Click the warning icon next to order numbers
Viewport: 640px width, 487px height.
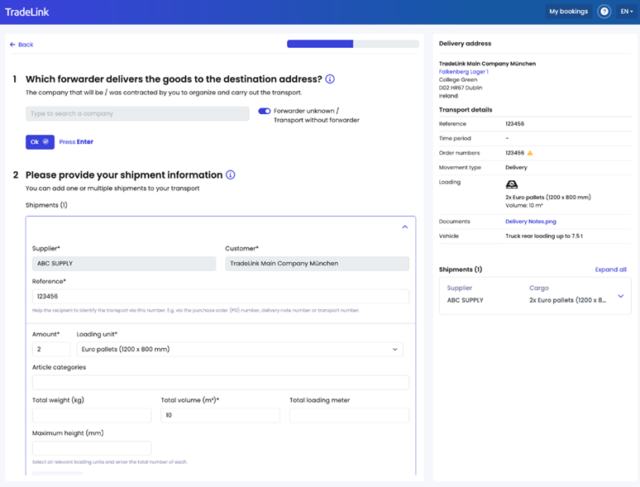[x=530, y=153]
